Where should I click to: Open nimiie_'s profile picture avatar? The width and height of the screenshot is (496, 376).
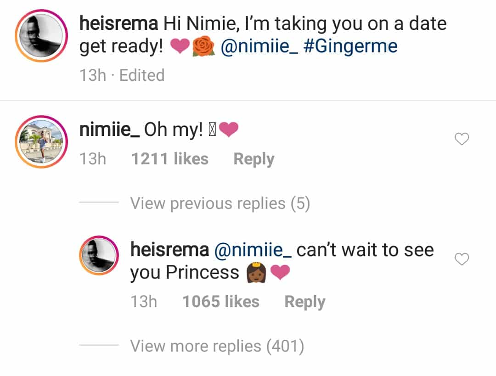click(x=41, y=141)
